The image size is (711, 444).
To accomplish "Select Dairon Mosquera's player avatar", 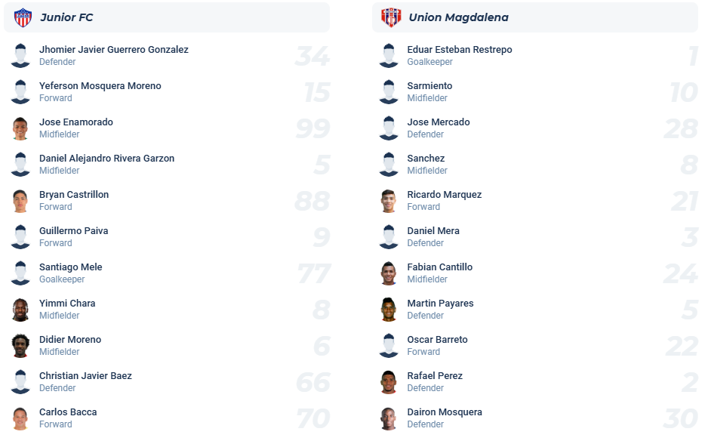I will [389, 418].
